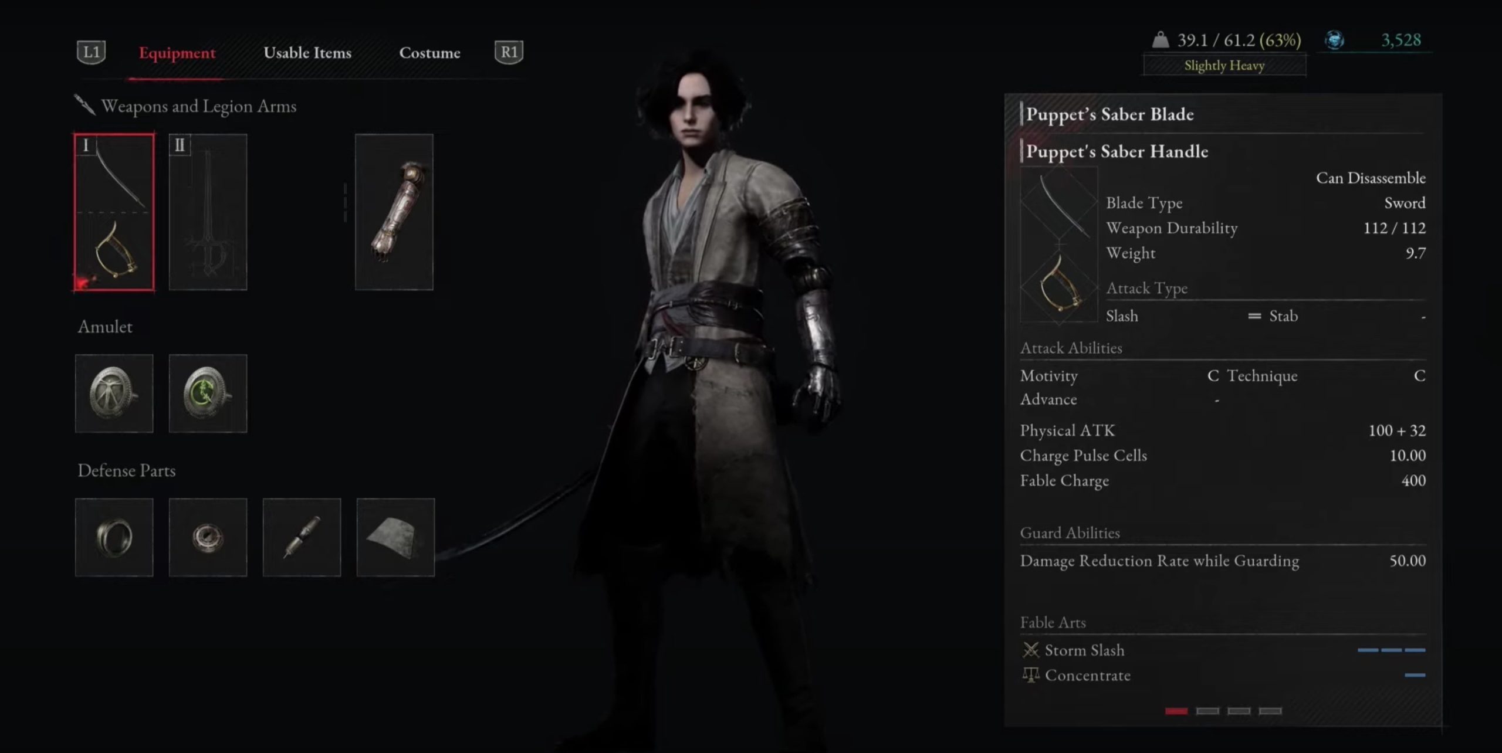Navigate left using L1 trigger
The width and height of the screenshot is (1502, 753).
91,52
